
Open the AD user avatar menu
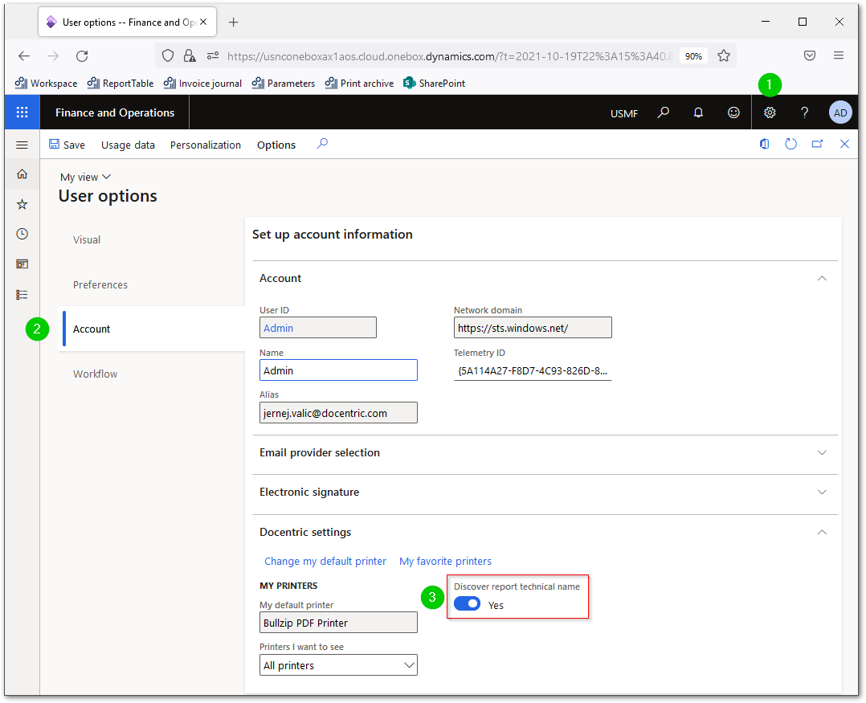coord(840,112)
